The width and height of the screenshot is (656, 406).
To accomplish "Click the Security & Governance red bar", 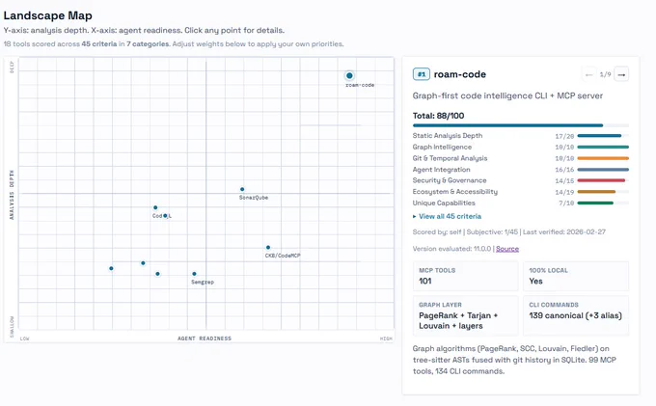I will (x=603, y=180).
